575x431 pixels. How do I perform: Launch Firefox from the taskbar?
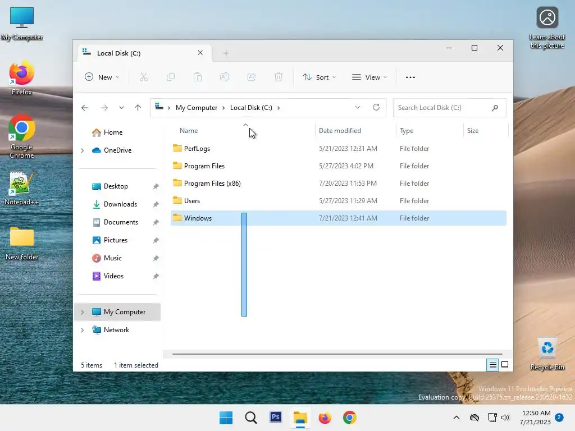point(325,418)
